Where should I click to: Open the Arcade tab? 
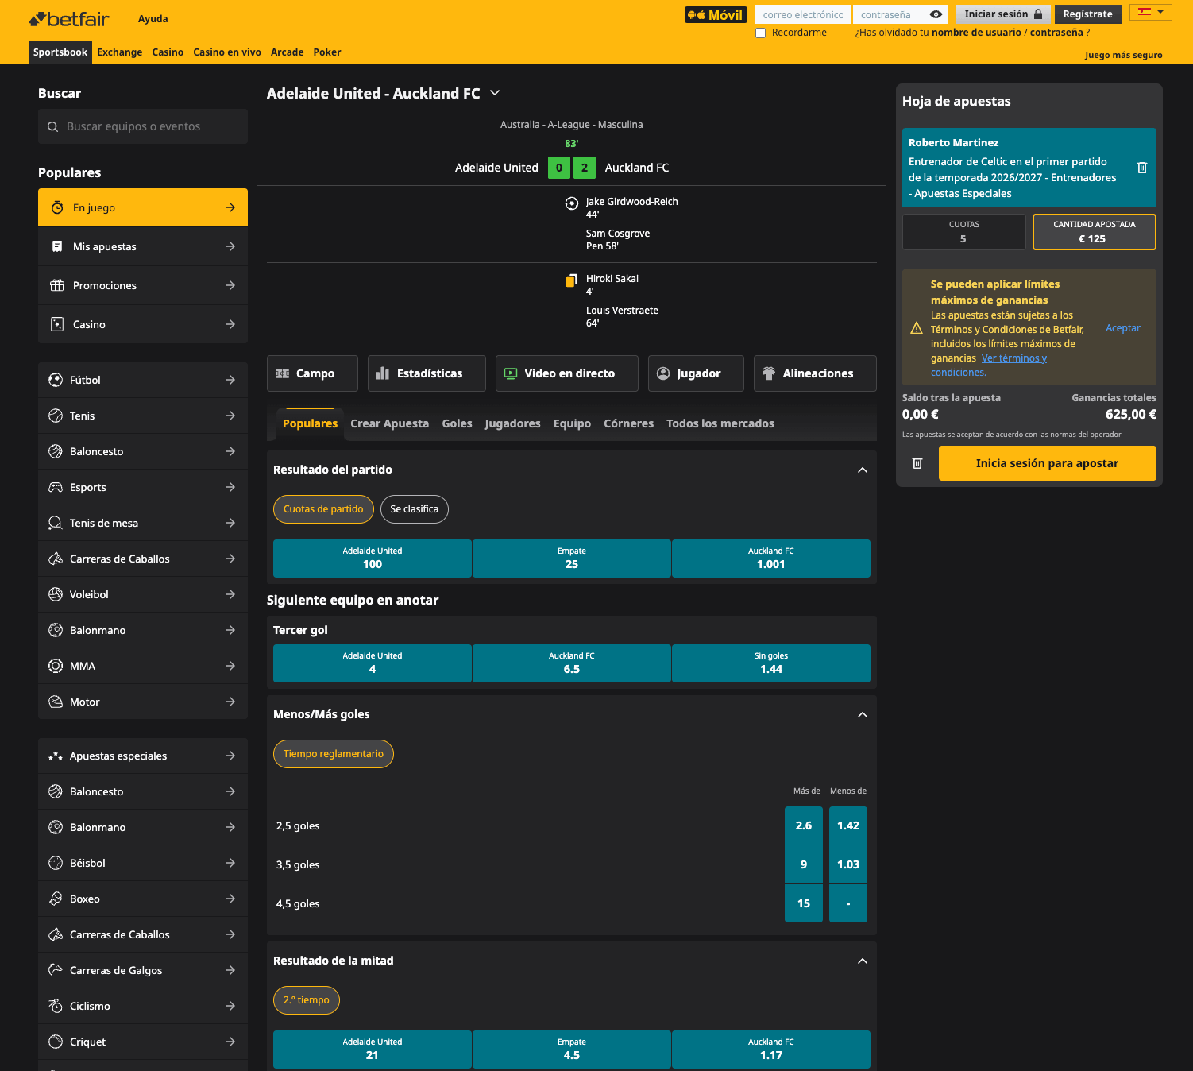coord(288,52)
